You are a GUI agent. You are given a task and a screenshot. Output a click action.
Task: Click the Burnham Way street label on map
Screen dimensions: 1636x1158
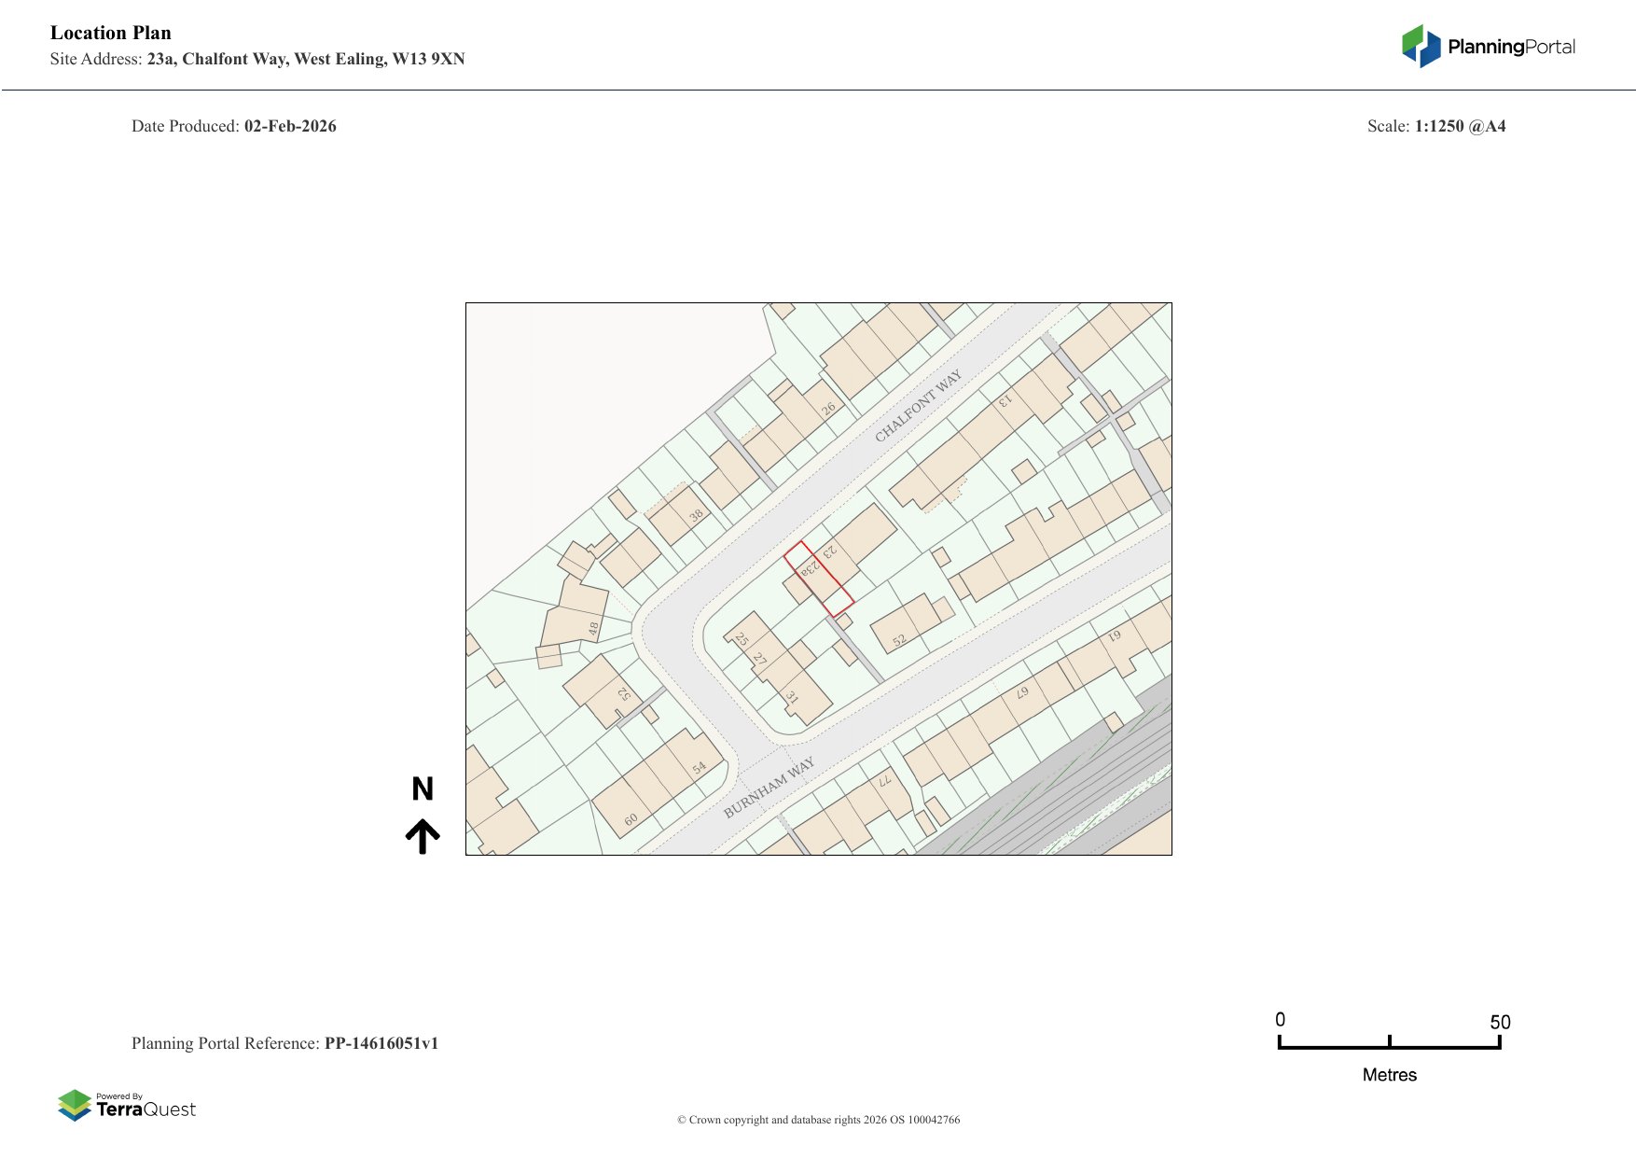tap(769, 788)
